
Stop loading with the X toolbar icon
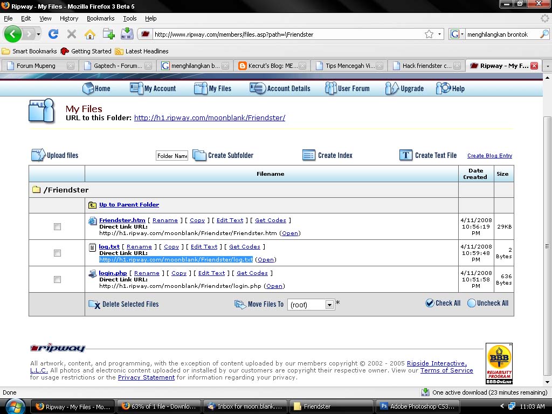coord(72,34)
